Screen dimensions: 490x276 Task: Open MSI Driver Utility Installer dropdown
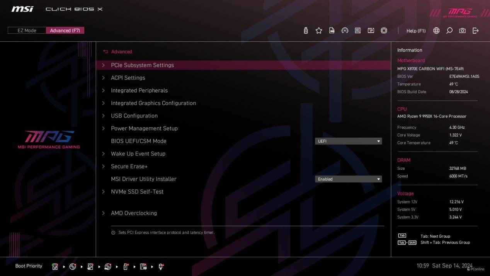point(348,179)
